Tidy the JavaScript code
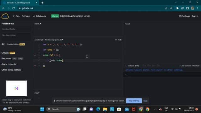 118,40
